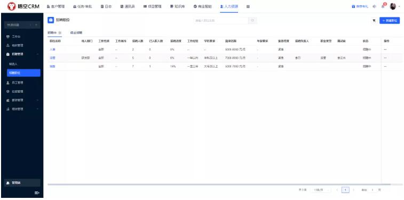Click the 紧急程度 column header
Screen dimensions: 404x200
(x=283, y=41)
